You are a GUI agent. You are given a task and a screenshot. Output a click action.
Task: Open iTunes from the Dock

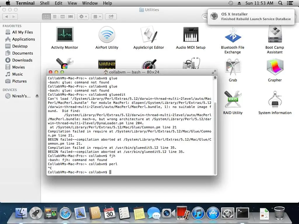click(198, 213)
